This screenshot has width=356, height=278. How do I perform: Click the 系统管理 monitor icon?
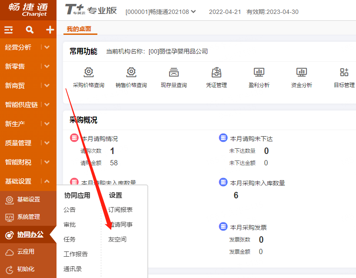coord(10,218)
